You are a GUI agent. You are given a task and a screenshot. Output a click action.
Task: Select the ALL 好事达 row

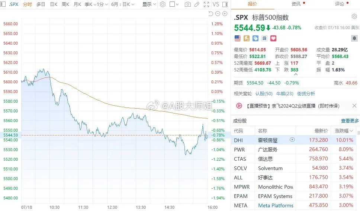pyautogui.click(x=293, y=178)
